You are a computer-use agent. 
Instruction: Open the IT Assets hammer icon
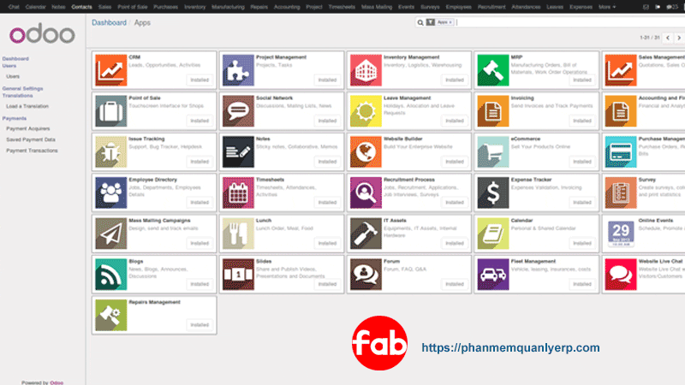click(x=366, y=234)
